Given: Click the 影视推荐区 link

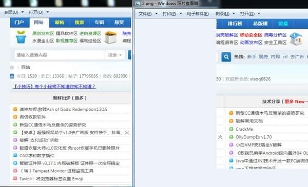Looking at the screenshot, I should click(x=67, y=41).
